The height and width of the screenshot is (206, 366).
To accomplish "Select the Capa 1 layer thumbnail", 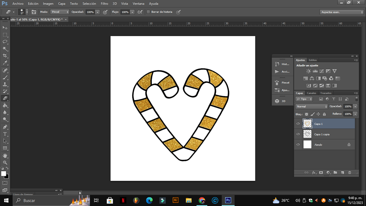I will pyautogui.click(x=307, y=124).
